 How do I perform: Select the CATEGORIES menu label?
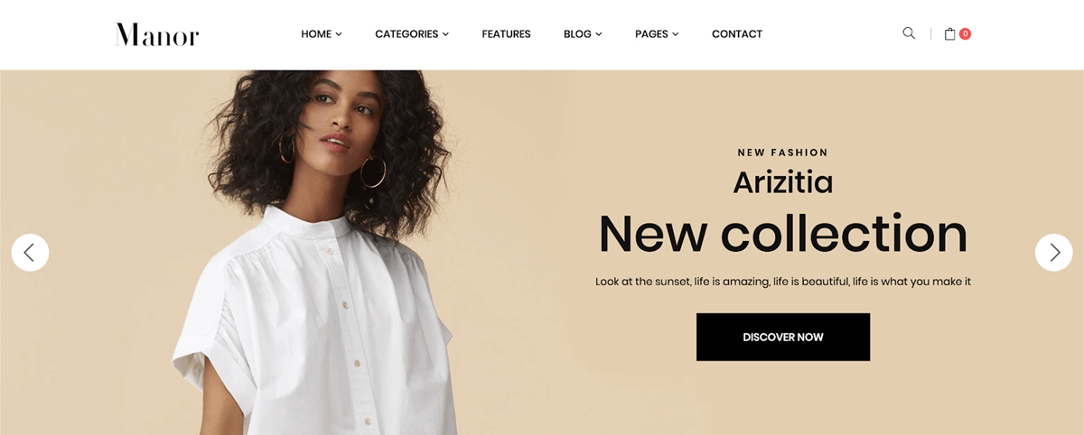[x=406, y=34]
